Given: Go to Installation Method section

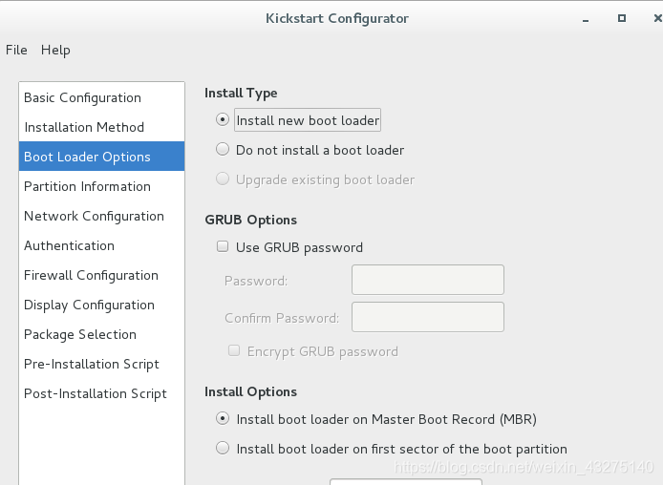Looking at the screenshot, I should [x=84, y=127].
